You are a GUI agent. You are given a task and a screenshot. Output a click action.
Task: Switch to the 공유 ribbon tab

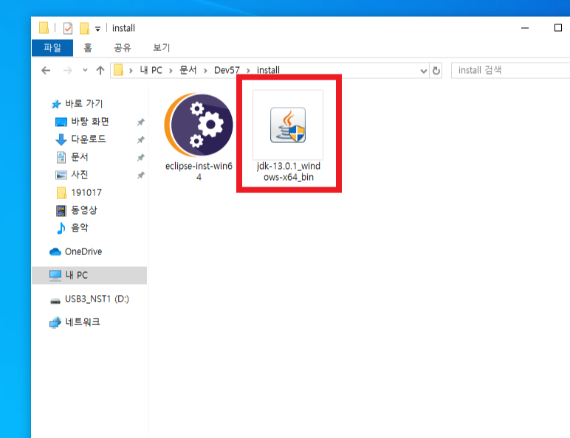tap(122, 48)
